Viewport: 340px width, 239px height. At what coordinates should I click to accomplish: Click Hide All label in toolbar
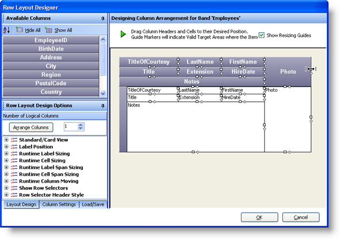[33, 30]
